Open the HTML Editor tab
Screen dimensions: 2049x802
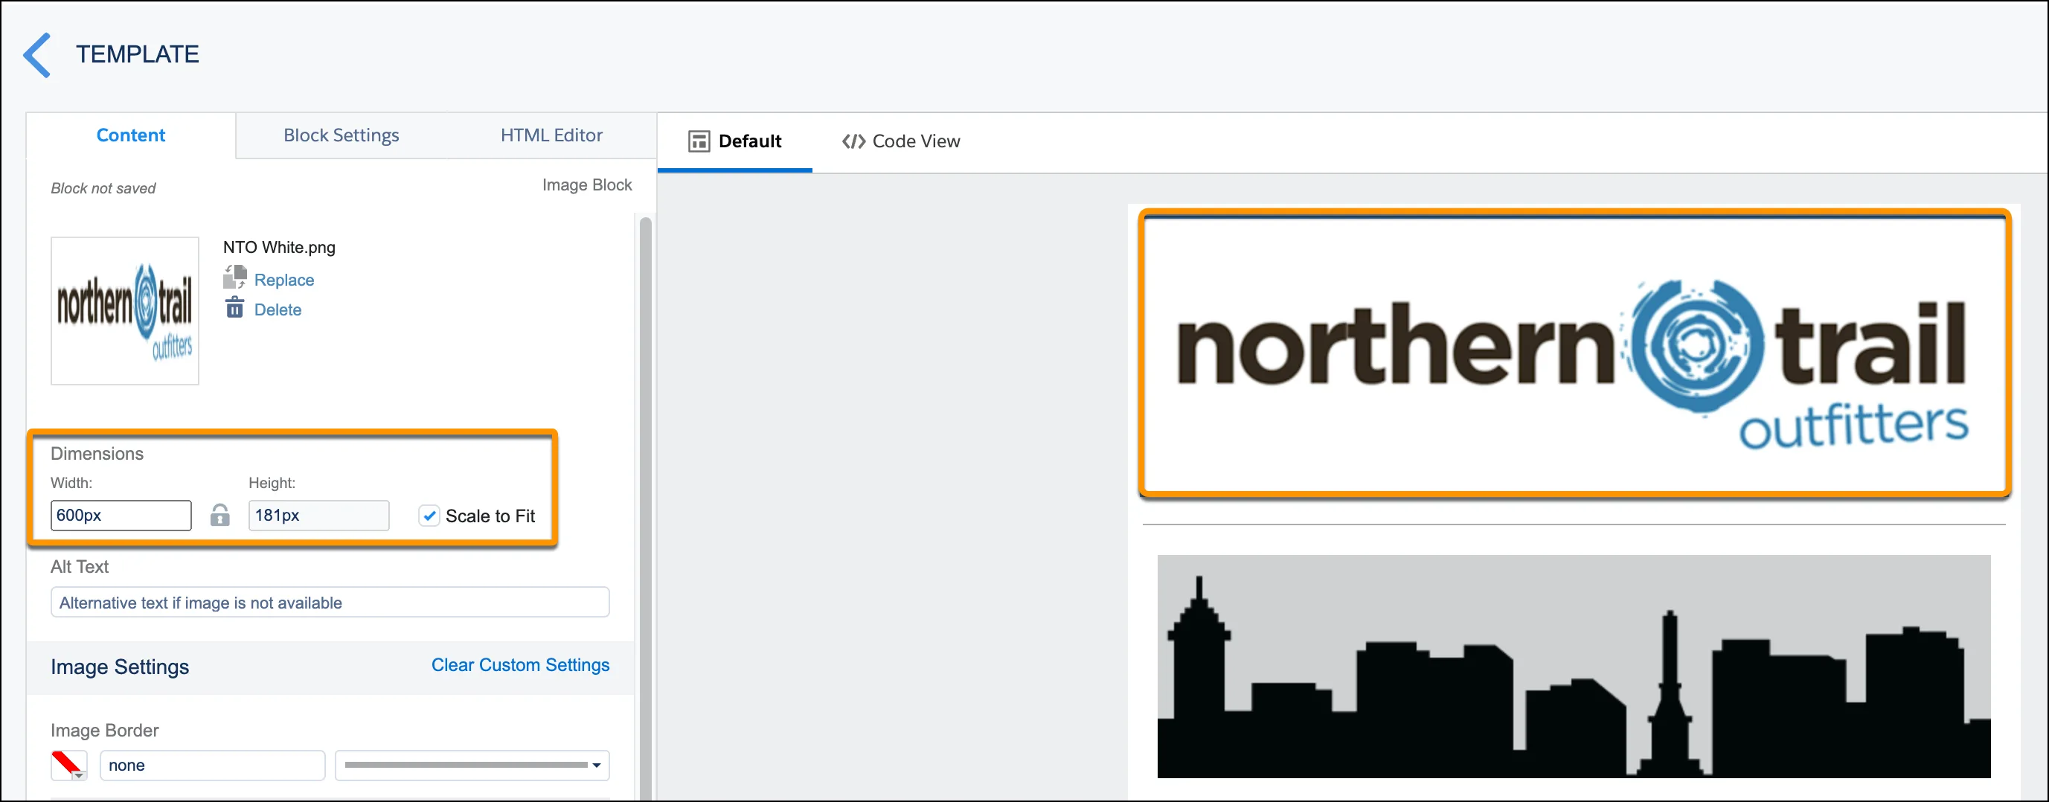coord(551,135)
